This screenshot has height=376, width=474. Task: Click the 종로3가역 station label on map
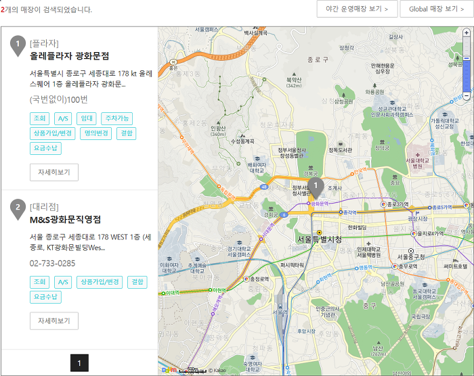click(x=398, y=204)
